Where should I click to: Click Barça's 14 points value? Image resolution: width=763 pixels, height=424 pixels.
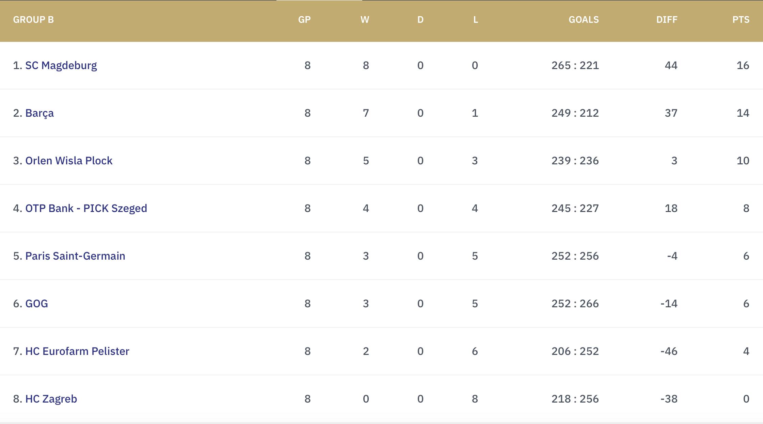pos(743,113)
